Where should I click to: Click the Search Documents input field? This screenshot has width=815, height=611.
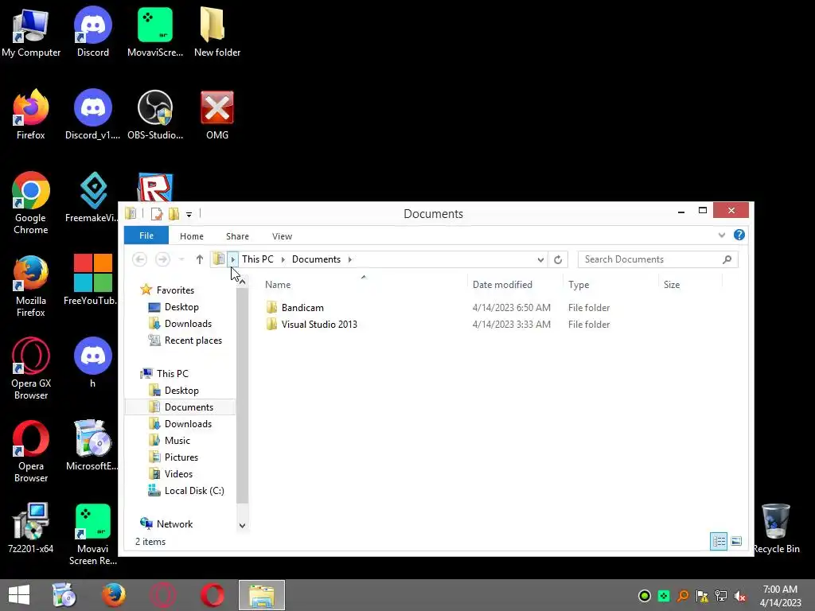[657, 259]
